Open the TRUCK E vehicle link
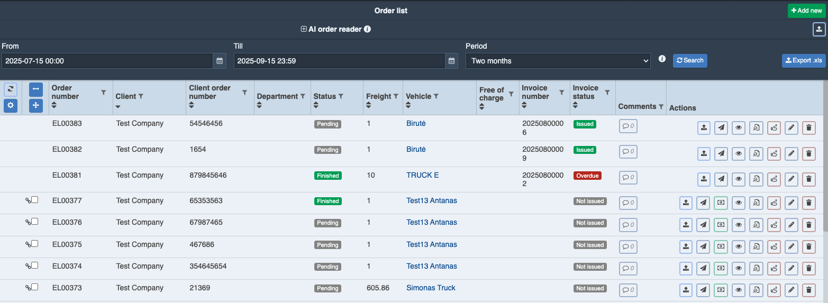The height and width of the screenshot is (303, 828). [x=422, y=175]
